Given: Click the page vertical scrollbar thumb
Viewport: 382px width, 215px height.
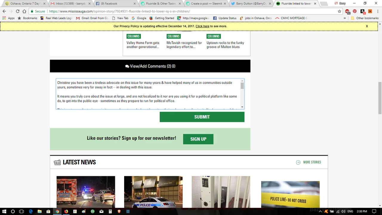Looking at the screenshot, I should (x=380, y=98).
